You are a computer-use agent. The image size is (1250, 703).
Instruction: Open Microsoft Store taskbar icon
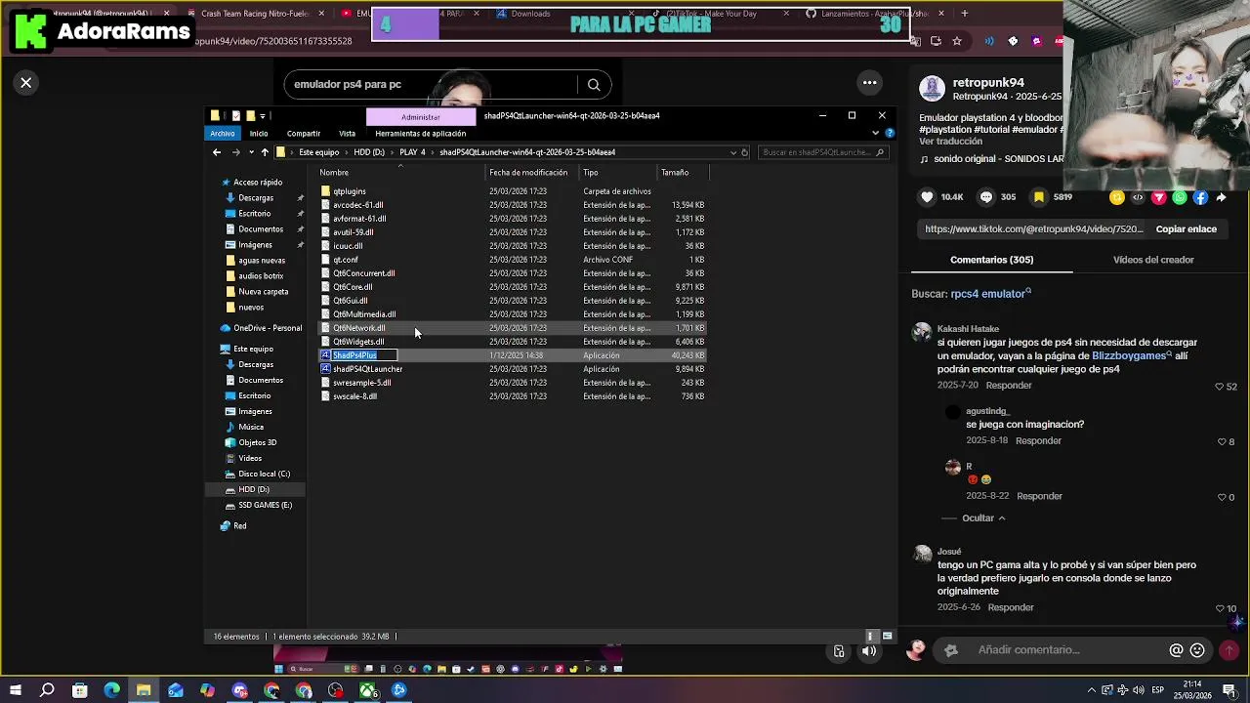pos(79,690)
